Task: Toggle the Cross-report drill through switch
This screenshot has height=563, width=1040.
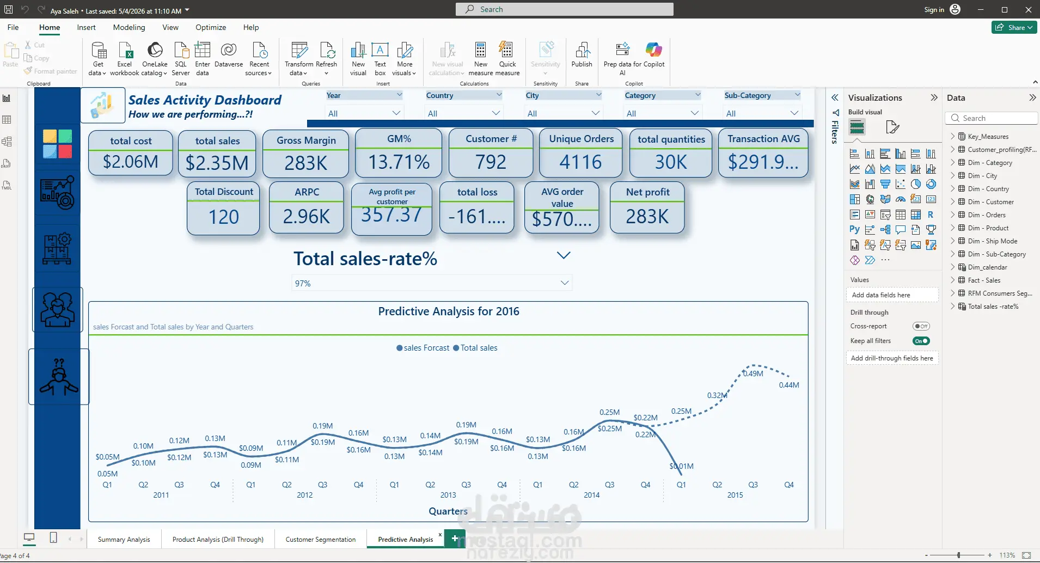Action: 921,326
